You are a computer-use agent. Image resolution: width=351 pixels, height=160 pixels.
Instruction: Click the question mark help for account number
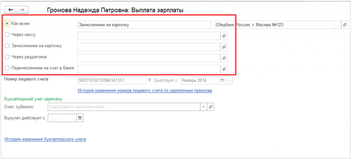149,80
